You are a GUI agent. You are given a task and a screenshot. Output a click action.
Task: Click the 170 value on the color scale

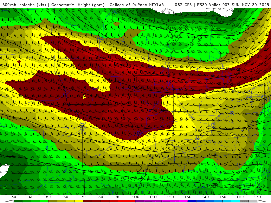pos(257,197)
